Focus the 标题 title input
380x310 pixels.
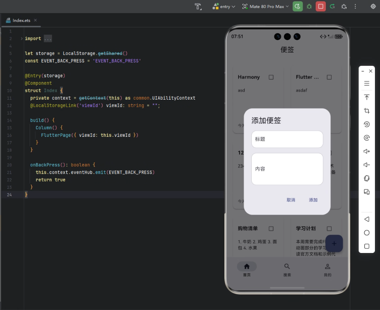(287, 139)
